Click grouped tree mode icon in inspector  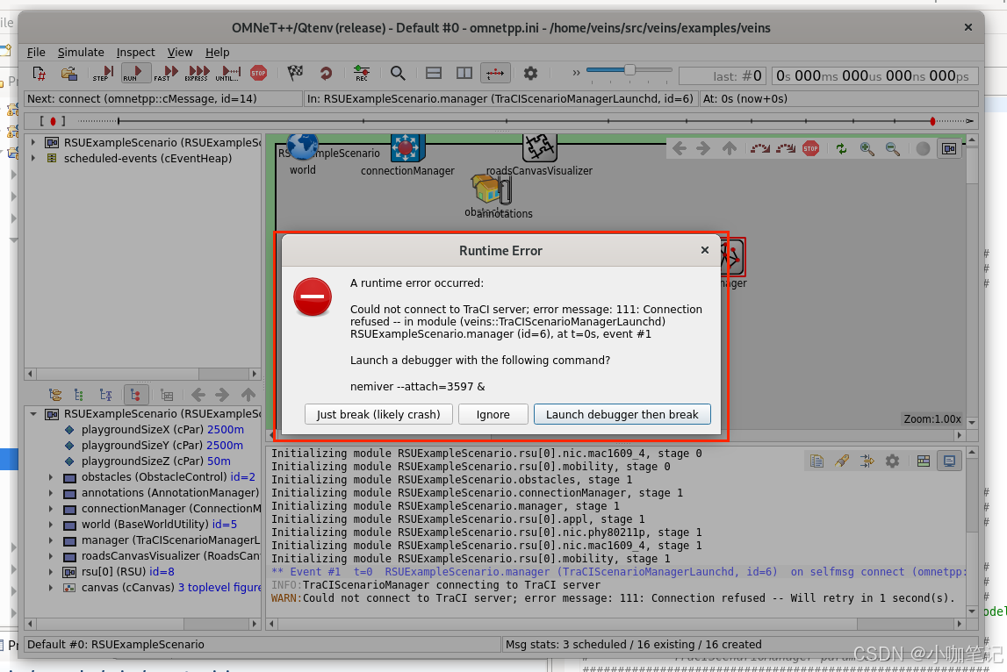(x=55, y=395)
